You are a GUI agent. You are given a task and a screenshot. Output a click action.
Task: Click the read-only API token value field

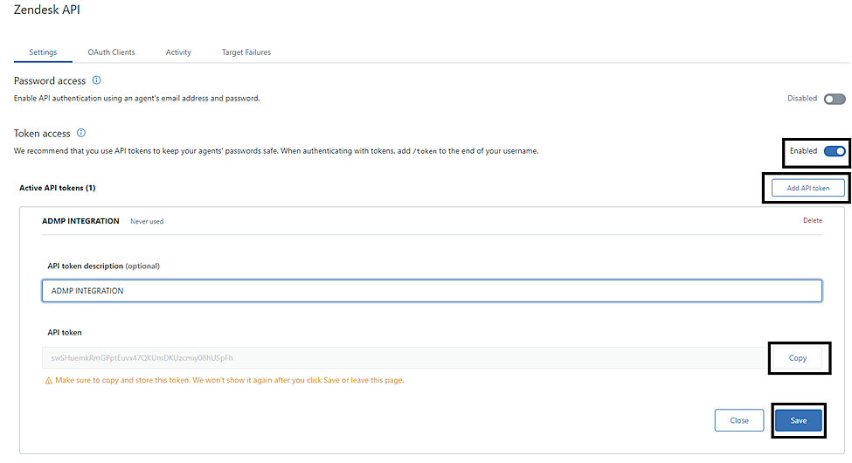click(x=405, y=358)
